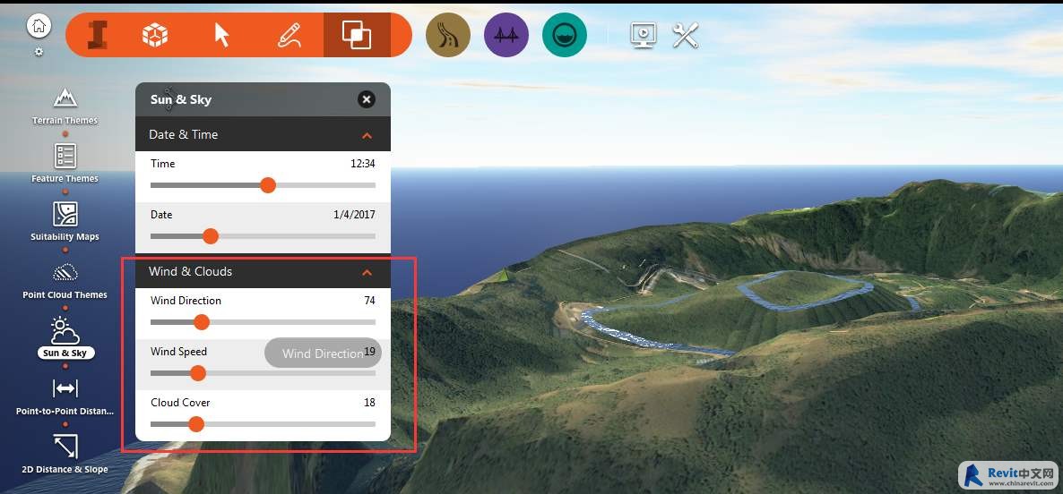Click the Date slider handle

click(211, 236)
